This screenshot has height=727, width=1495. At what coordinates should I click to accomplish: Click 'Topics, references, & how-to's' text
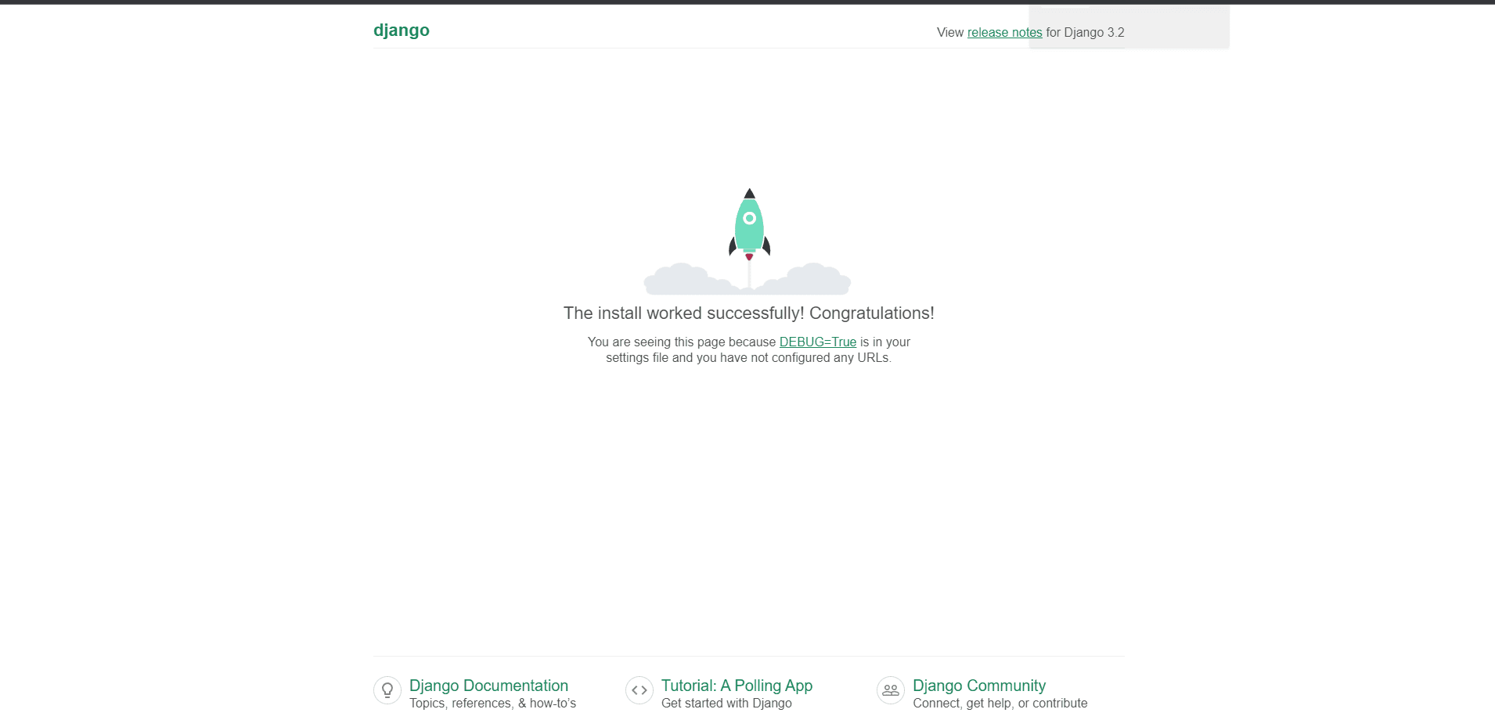click(x=492, y=704)
